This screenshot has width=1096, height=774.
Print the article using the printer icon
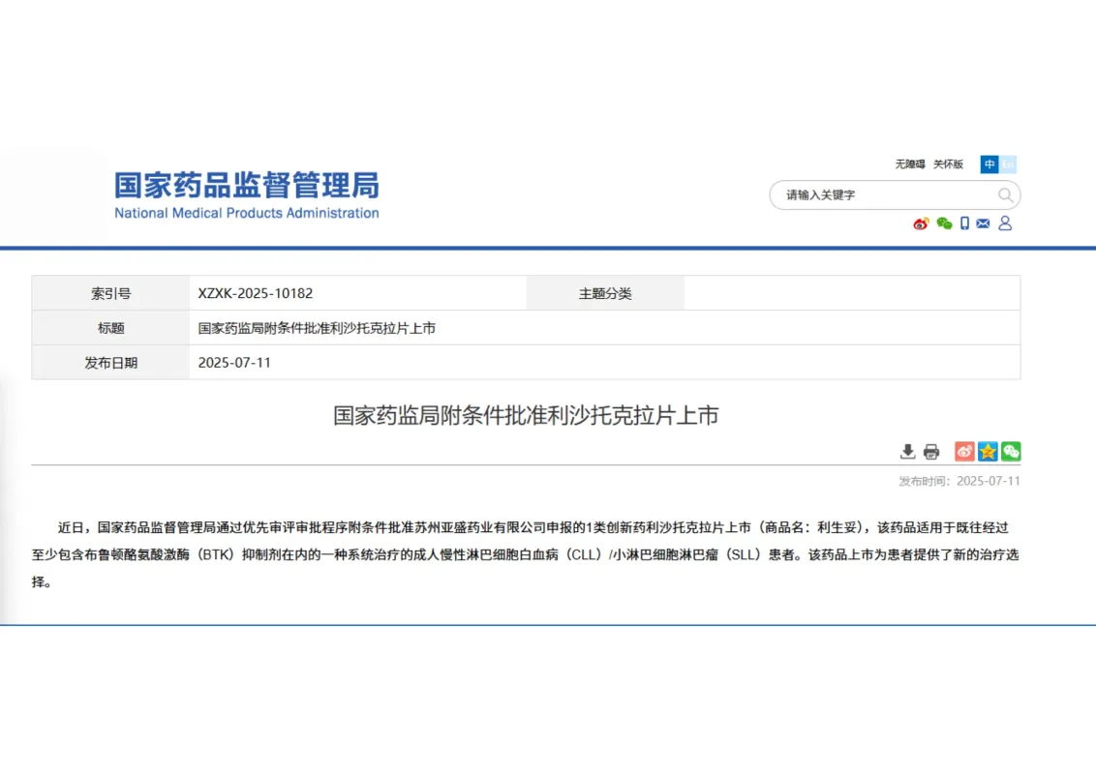[931, 452]
